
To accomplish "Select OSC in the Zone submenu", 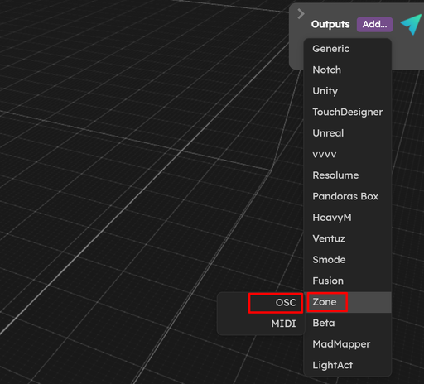I will 261,303.
